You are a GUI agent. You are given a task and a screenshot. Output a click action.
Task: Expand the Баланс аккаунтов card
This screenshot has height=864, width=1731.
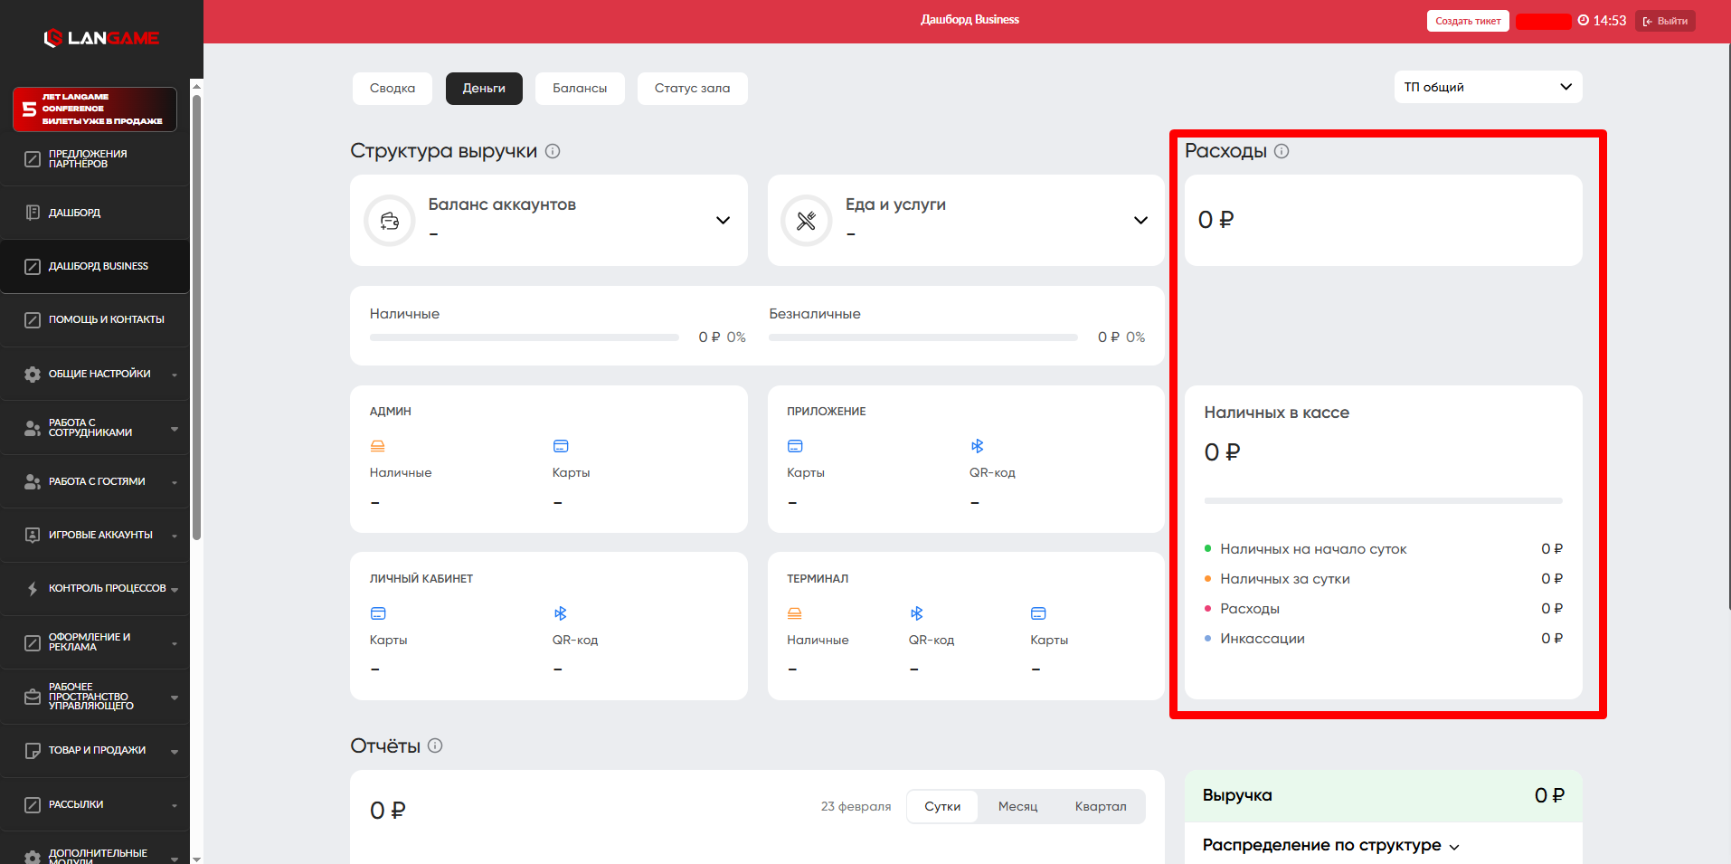[x=723, y=221]
